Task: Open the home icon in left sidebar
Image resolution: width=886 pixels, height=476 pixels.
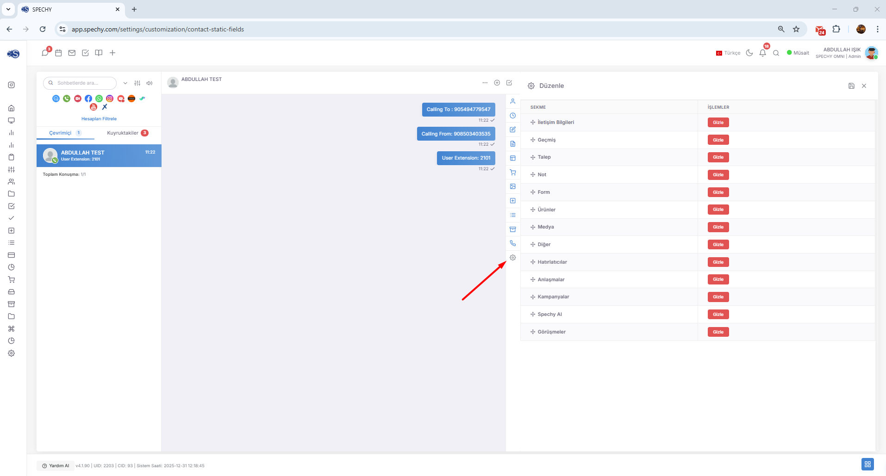Action: tap(12, 108)
